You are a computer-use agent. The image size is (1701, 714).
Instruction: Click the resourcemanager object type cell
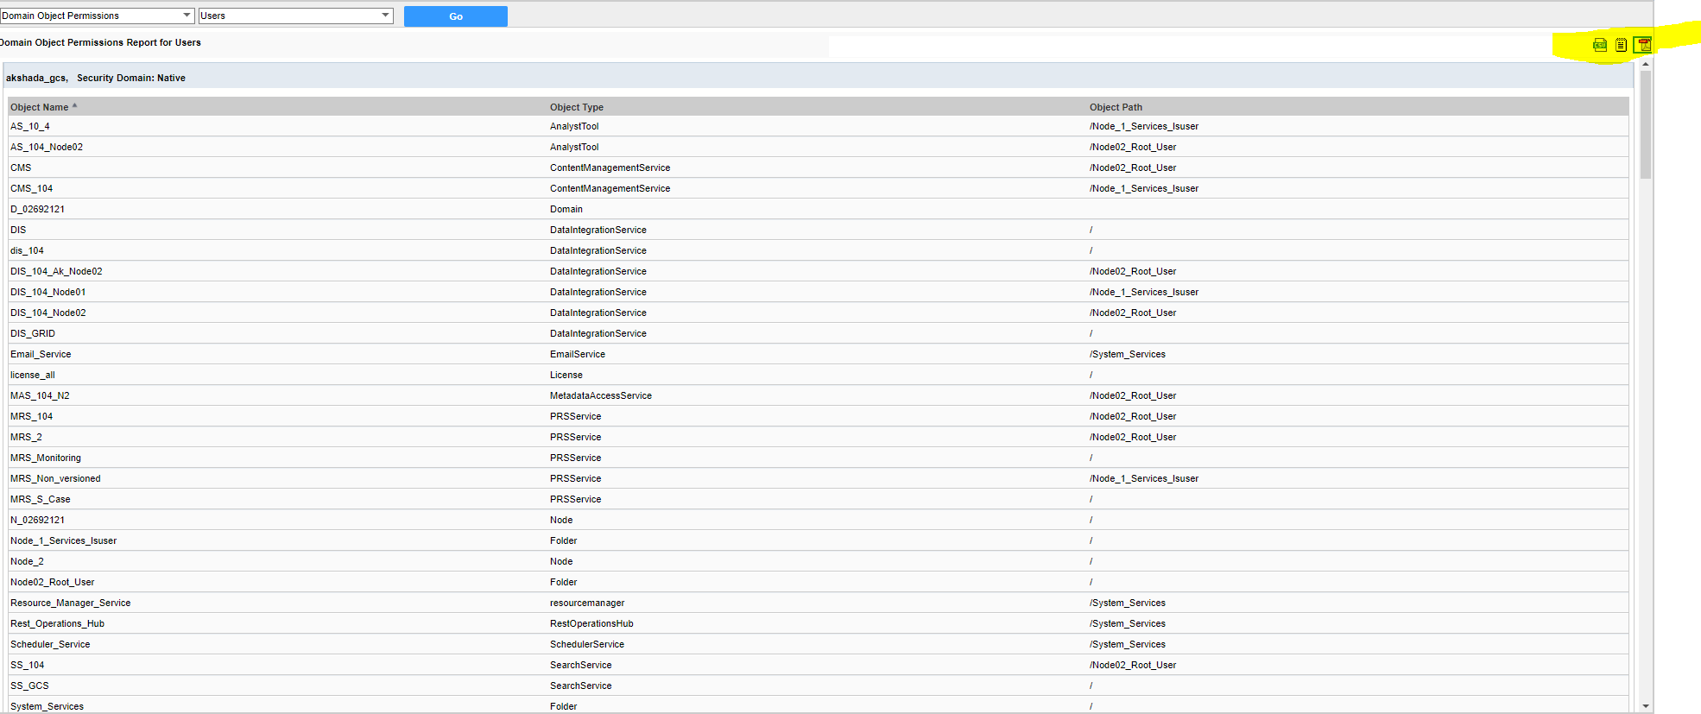[587, 603]
